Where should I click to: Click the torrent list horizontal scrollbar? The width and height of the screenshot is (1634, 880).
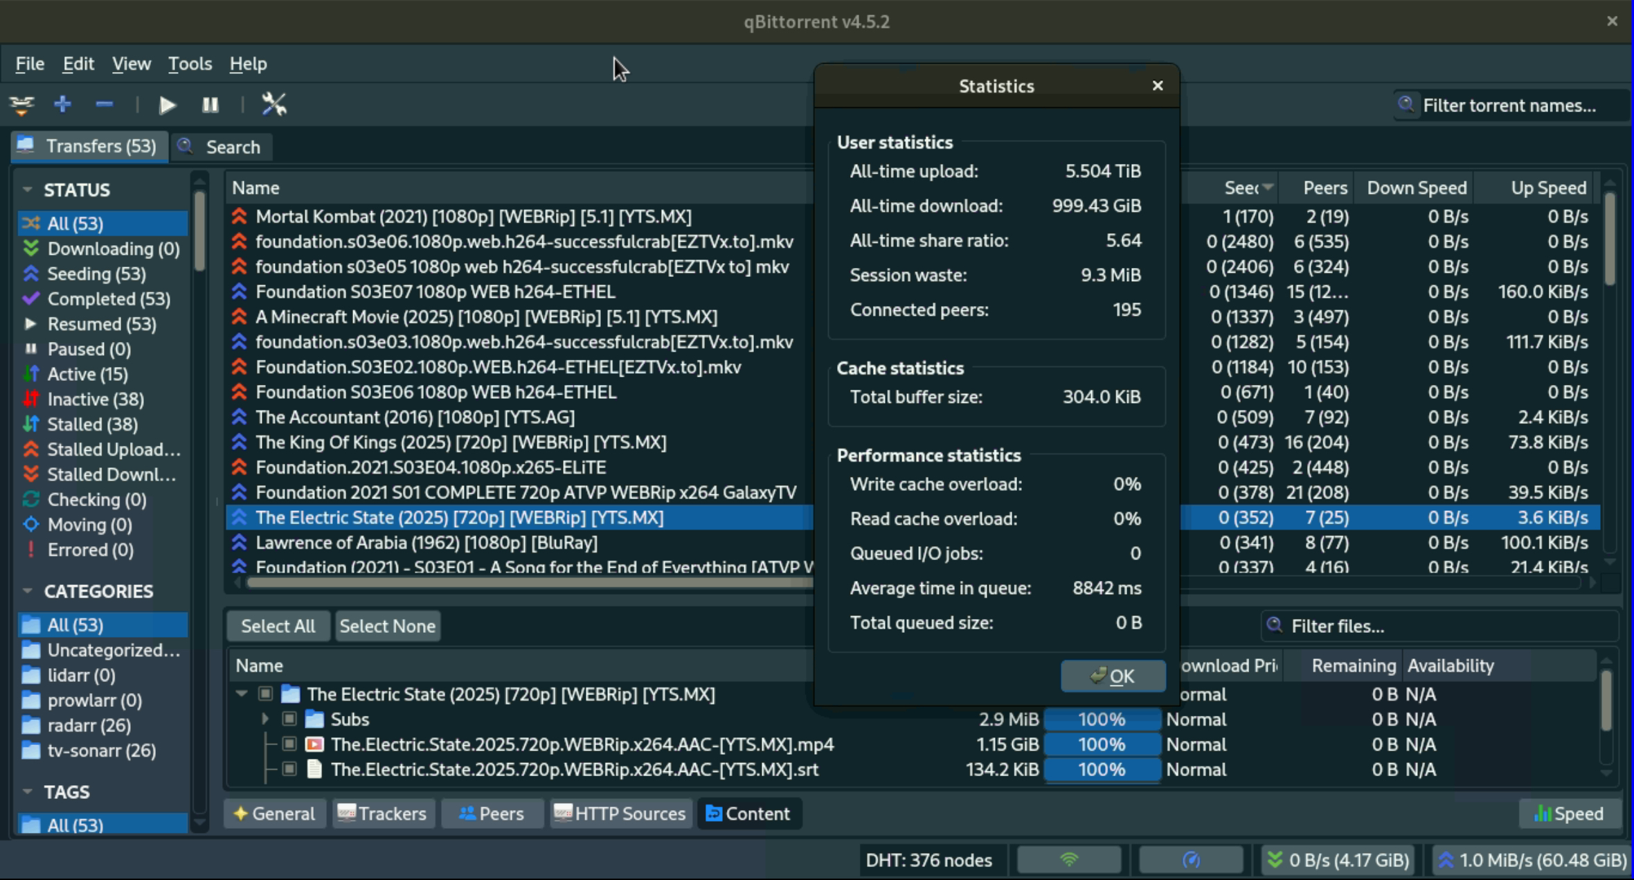pyautogui.click(x=530, y=582)
